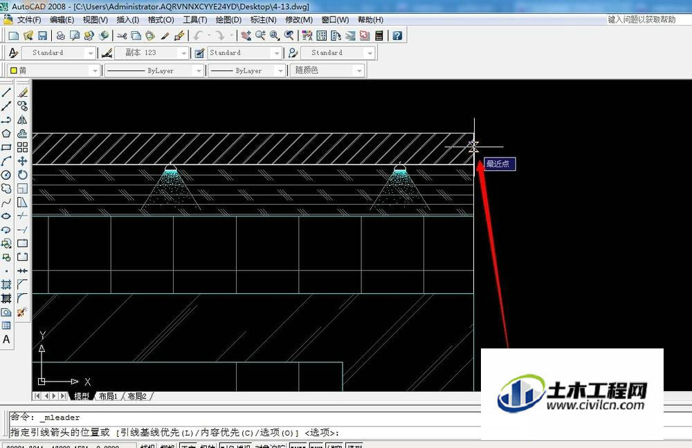Expand the Undo history dropdown arrow
The width and height of the screenshot is (692, 448).
(208, 36)
